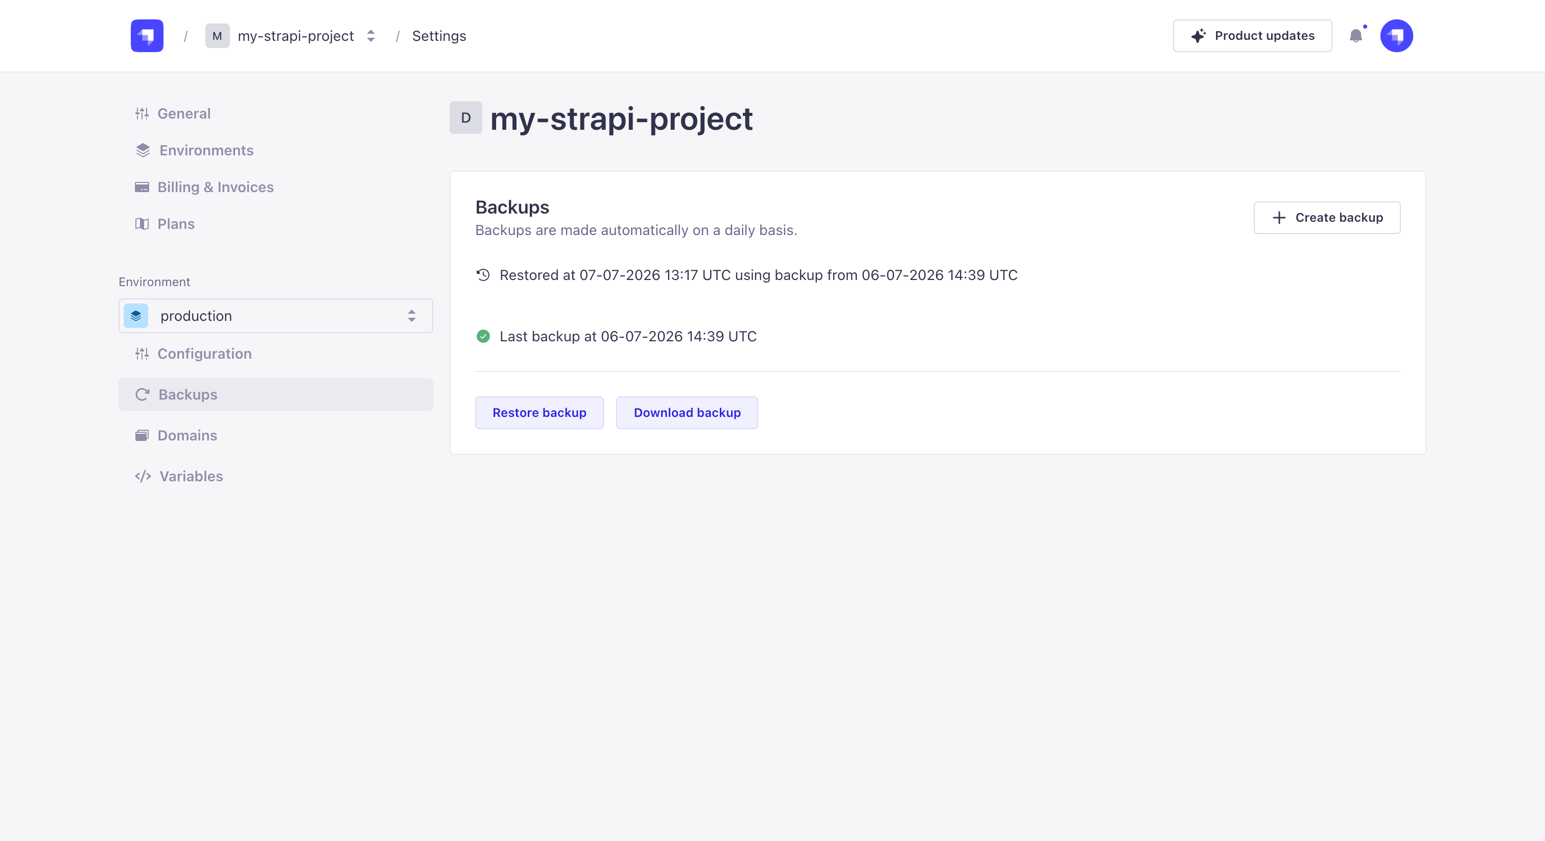Click the production environment layers icon
The image size is (1545, 841).
[135, 316]
